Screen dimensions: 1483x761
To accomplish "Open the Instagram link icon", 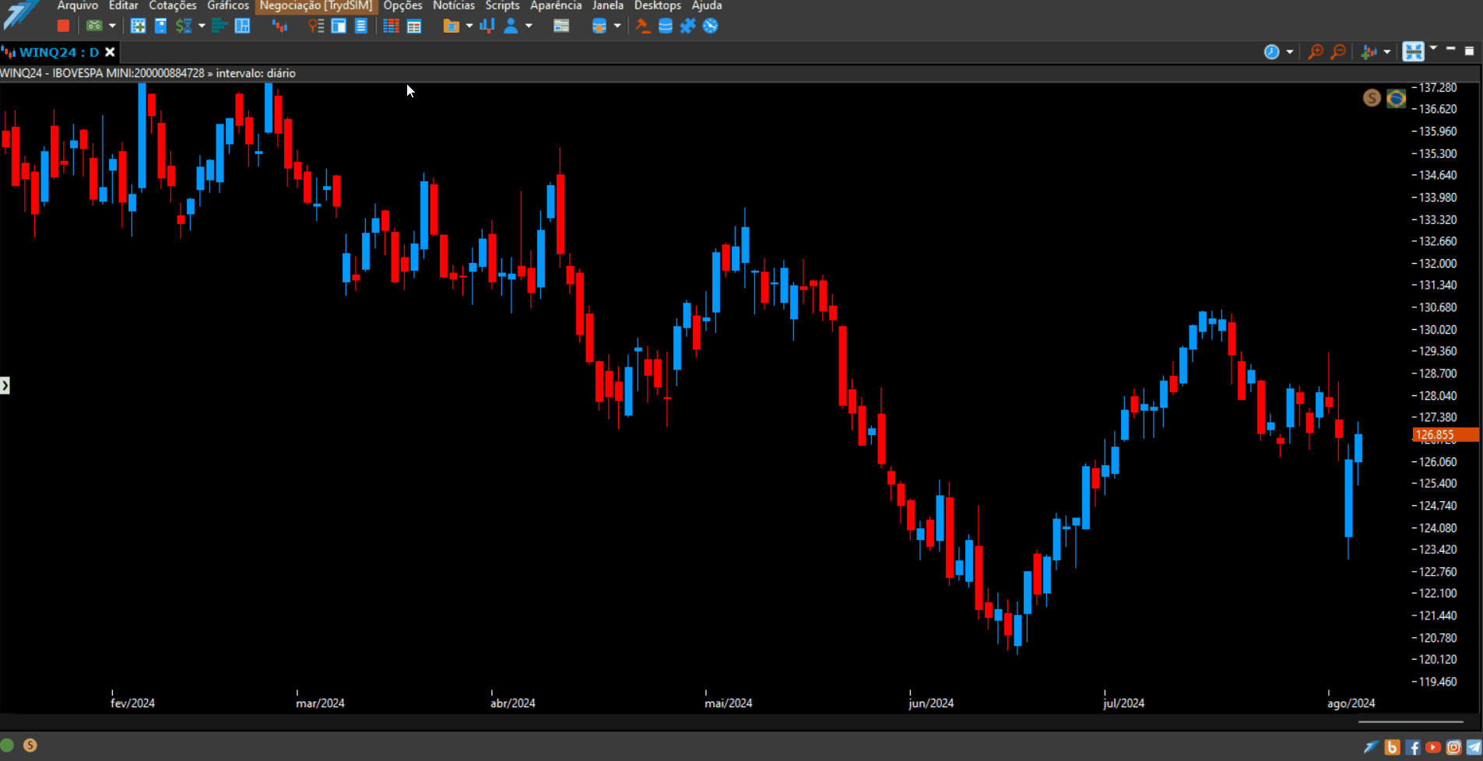I will click(1453, 748).
